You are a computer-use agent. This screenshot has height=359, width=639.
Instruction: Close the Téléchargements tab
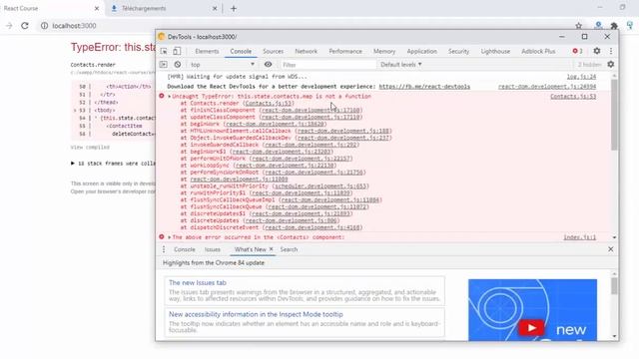pyautogui.click(x=215, y=8)
